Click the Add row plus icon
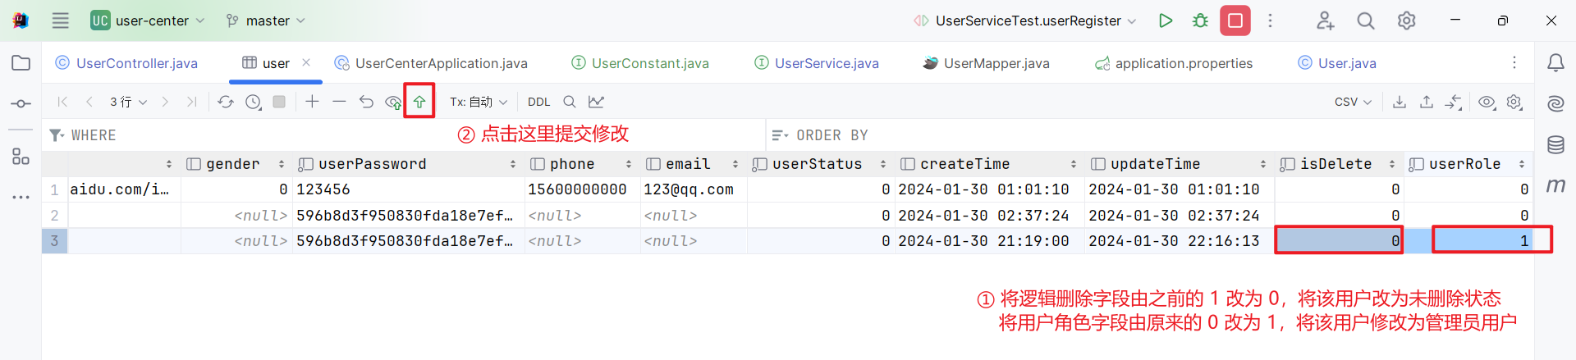Viewport: 1576px width, 360px height. click(312, 102)
